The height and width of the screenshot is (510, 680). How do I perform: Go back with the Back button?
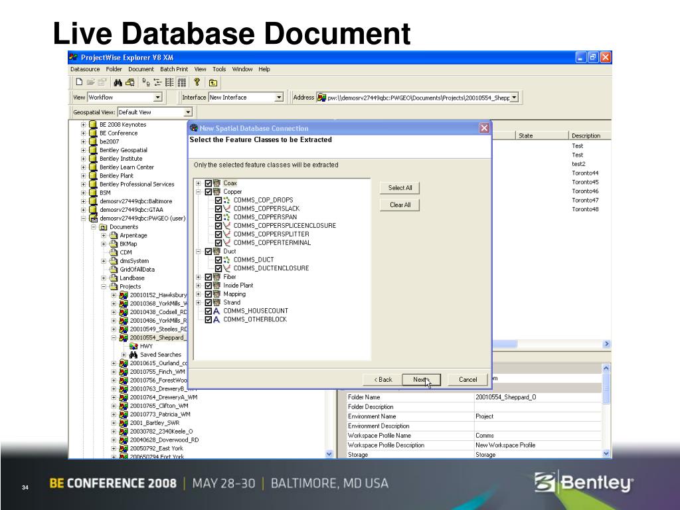click(x=383, y=379)
